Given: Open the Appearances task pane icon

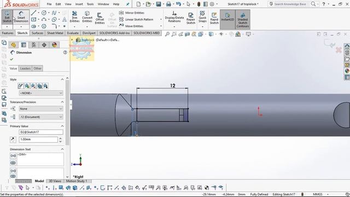Looking at the screenshot, I should pyautogui.click(x=347, y=71).
